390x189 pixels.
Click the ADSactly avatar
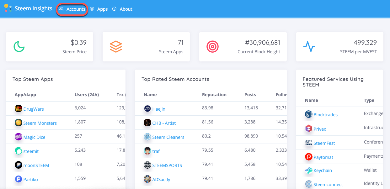[x=147, y=179]
